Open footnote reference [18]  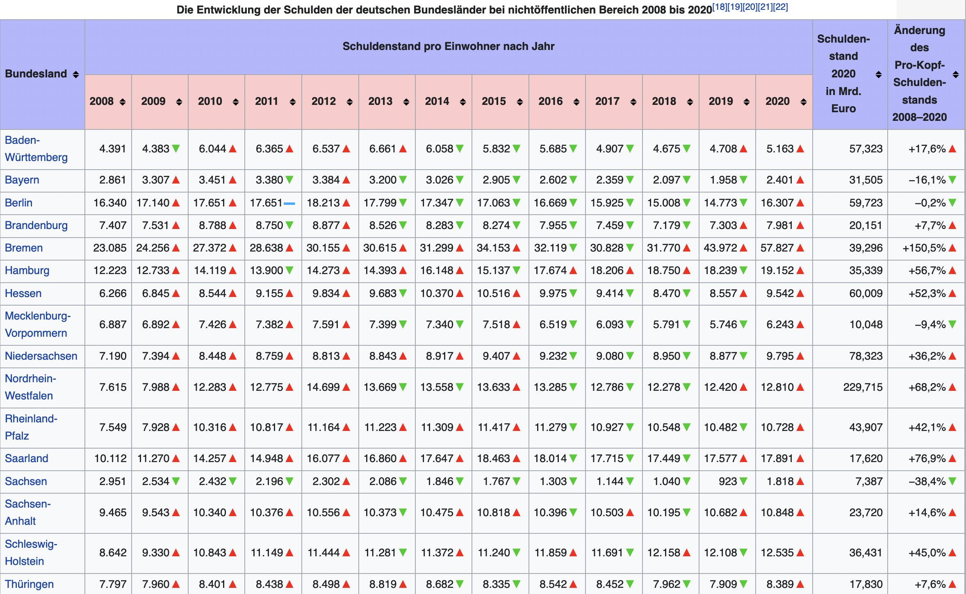pyautogui.click(x=720, y=7)
